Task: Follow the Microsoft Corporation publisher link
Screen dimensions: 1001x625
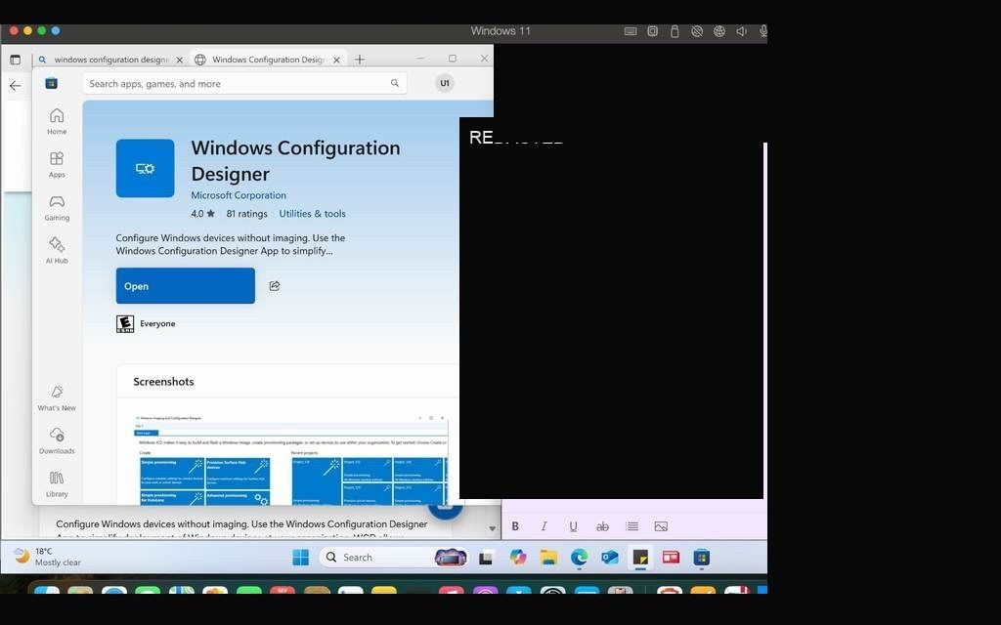Action: 239,195
